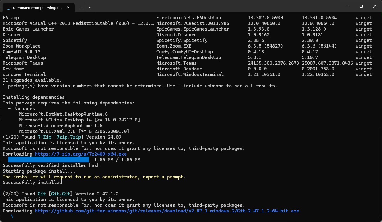Click the "EpicGames.EpicGamesLauncher" package ID

pyautogui.click(x=193, y=29)
